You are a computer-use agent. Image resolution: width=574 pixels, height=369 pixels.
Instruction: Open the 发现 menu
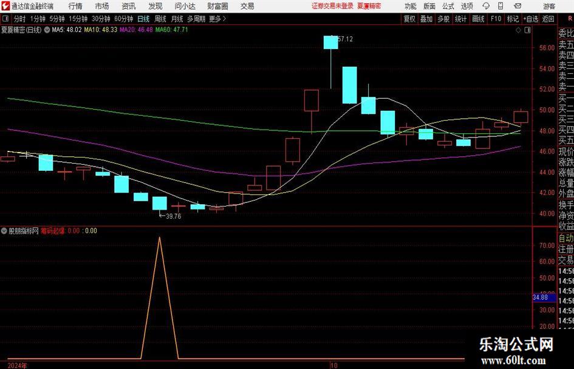click(155, 6)
